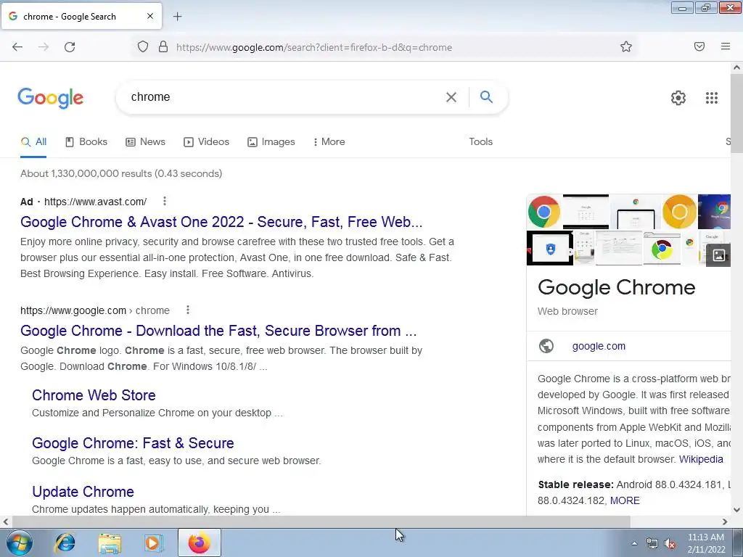Click the yellow Chrome Canary logo thumbnail
This screenshot has width=743, height=557.
tap(679, 212)
